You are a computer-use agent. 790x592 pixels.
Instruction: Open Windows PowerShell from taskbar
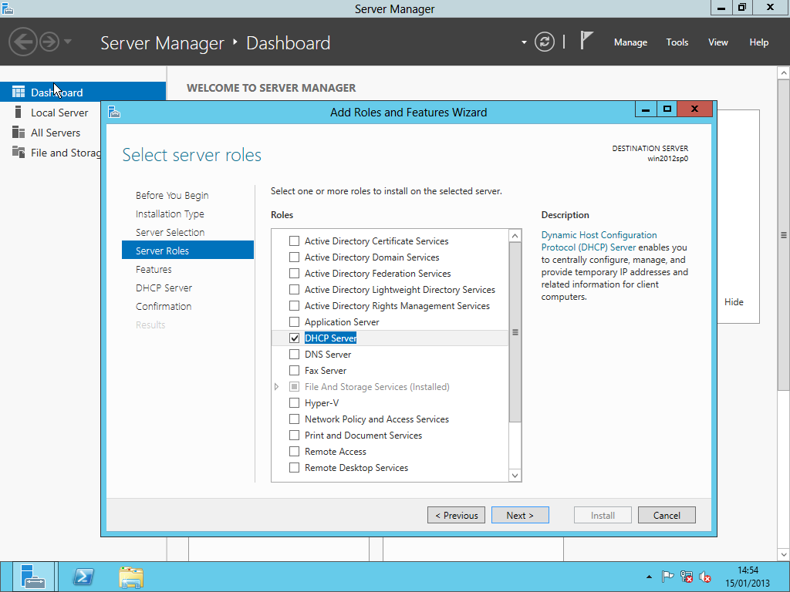coord(83,577)
